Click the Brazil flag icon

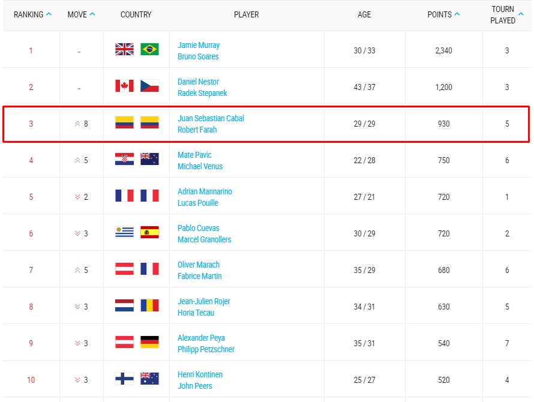coord(149,49)
